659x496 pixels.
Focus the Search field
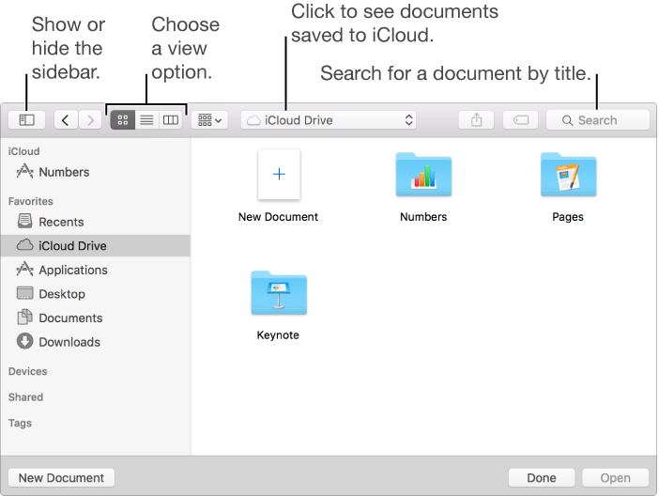(598, 120)
